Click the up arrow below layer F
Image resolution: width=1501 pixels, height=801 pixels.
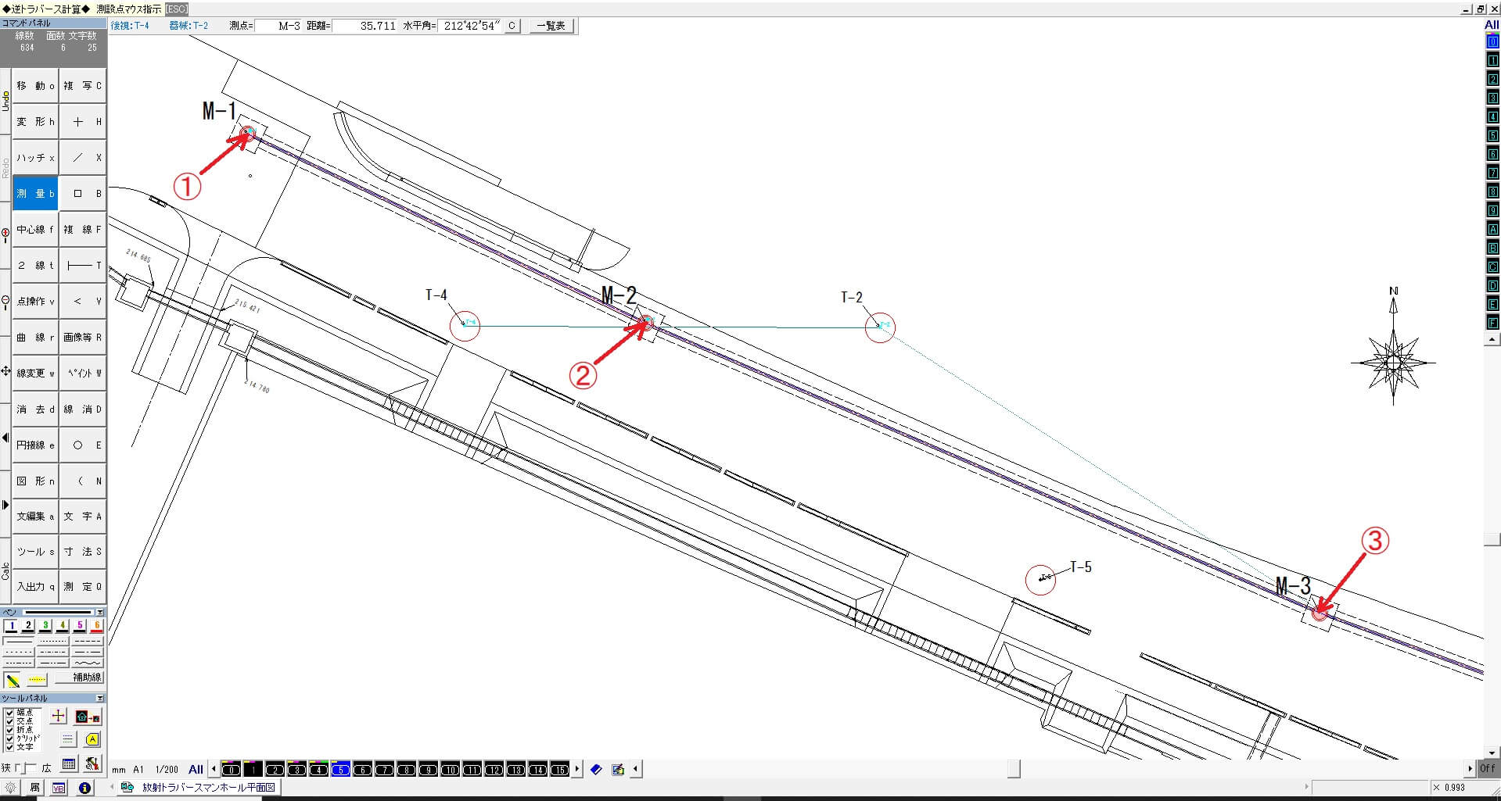(1492, 340)
